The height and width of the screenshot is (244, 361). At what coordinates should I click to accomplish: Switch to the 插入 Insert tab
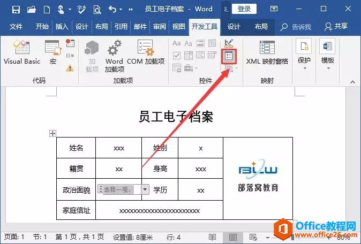point(62,27)
